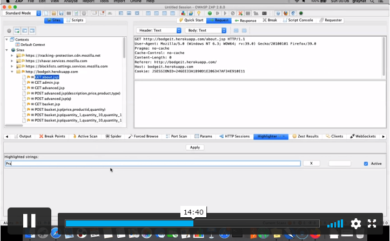
Task: Collapse the Contexts tree node
Action: 6,39
